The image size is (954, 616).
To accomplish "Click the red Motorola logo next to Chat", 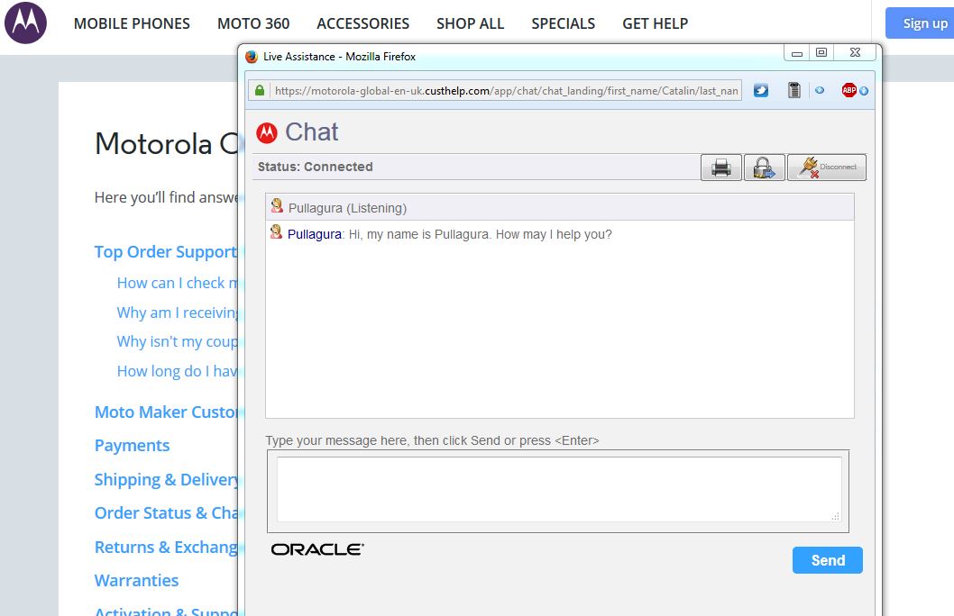I will pos(267,132).
